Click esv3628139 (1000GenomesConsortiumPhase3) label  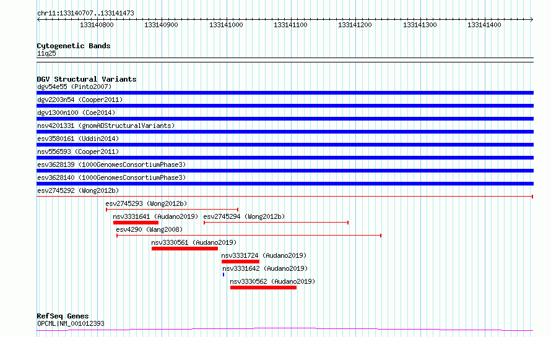[x=111, y=164]
